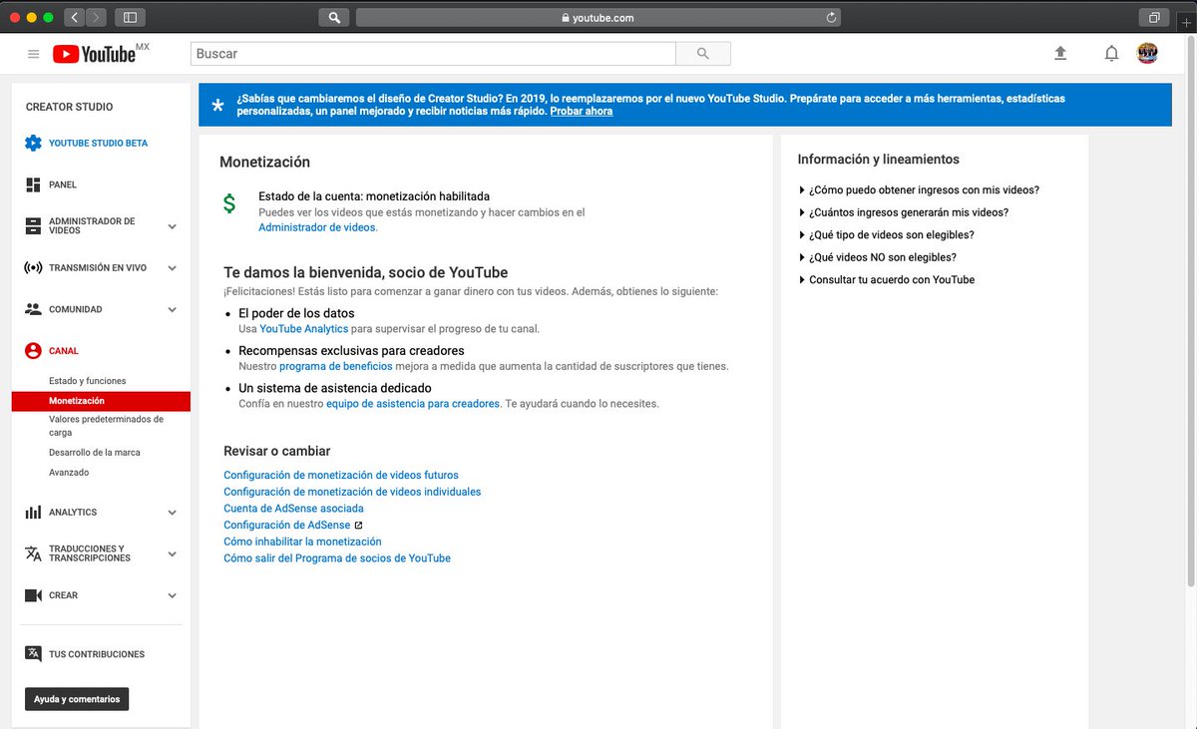Open the notifications bell
The height and width of the screenshot is (729, 1197).
[x=1111, y=54]
